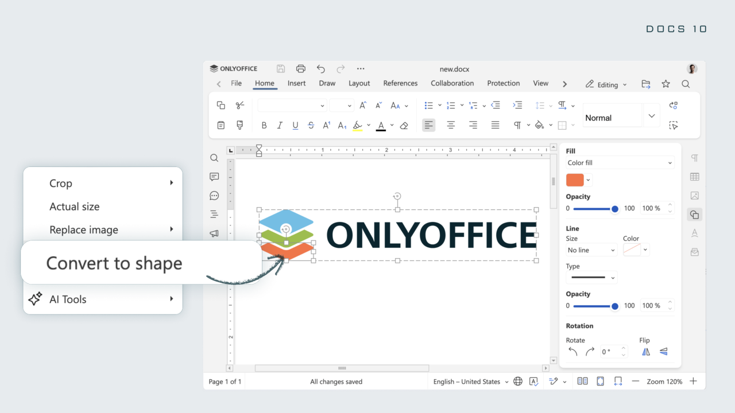The height and width of the screenshot is (413, 735).
Task: Open Image settings in right sidebar
Action: pos(695,196)
